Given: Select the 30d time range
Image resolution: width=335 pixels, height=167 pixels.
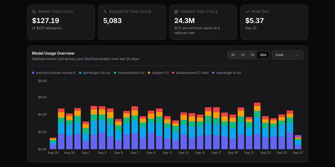Looking at the screenshot, I should [x=263, y=55].
